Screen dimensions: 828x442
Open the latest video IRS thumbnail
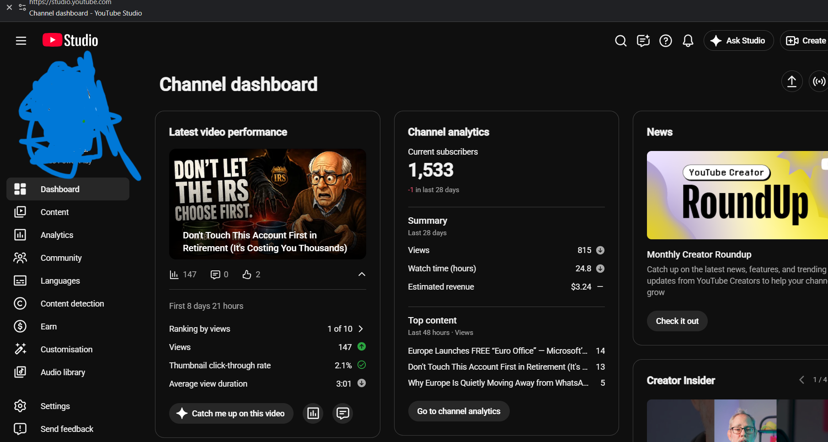point(267,204)
